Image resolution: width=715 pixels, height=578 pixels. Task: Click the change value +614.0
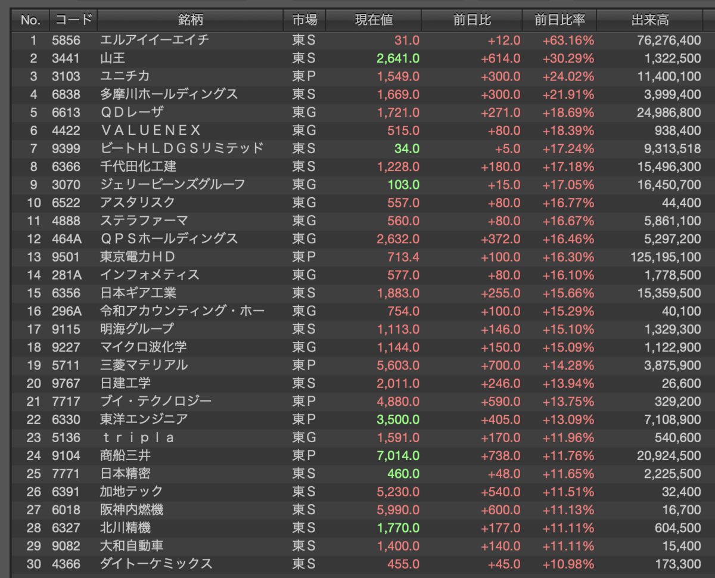[500, 58]
